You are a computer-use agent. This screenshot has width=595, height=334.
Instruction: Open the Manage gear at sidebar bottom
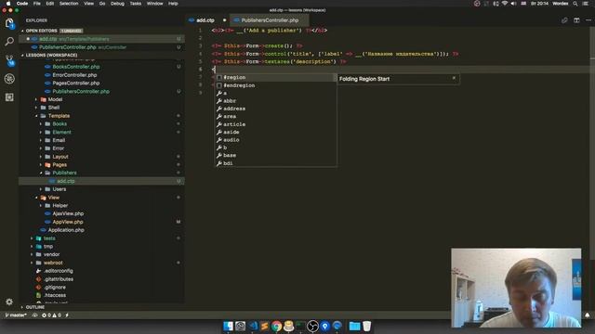coord(9,302)
